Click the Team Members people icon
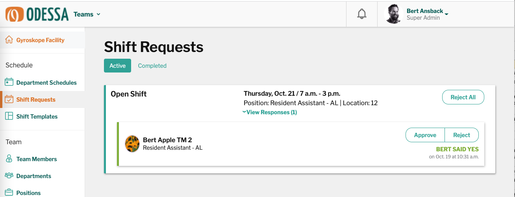Image resolution: width=515 pixels, height=197 pixels. click(x=9, y=159)
